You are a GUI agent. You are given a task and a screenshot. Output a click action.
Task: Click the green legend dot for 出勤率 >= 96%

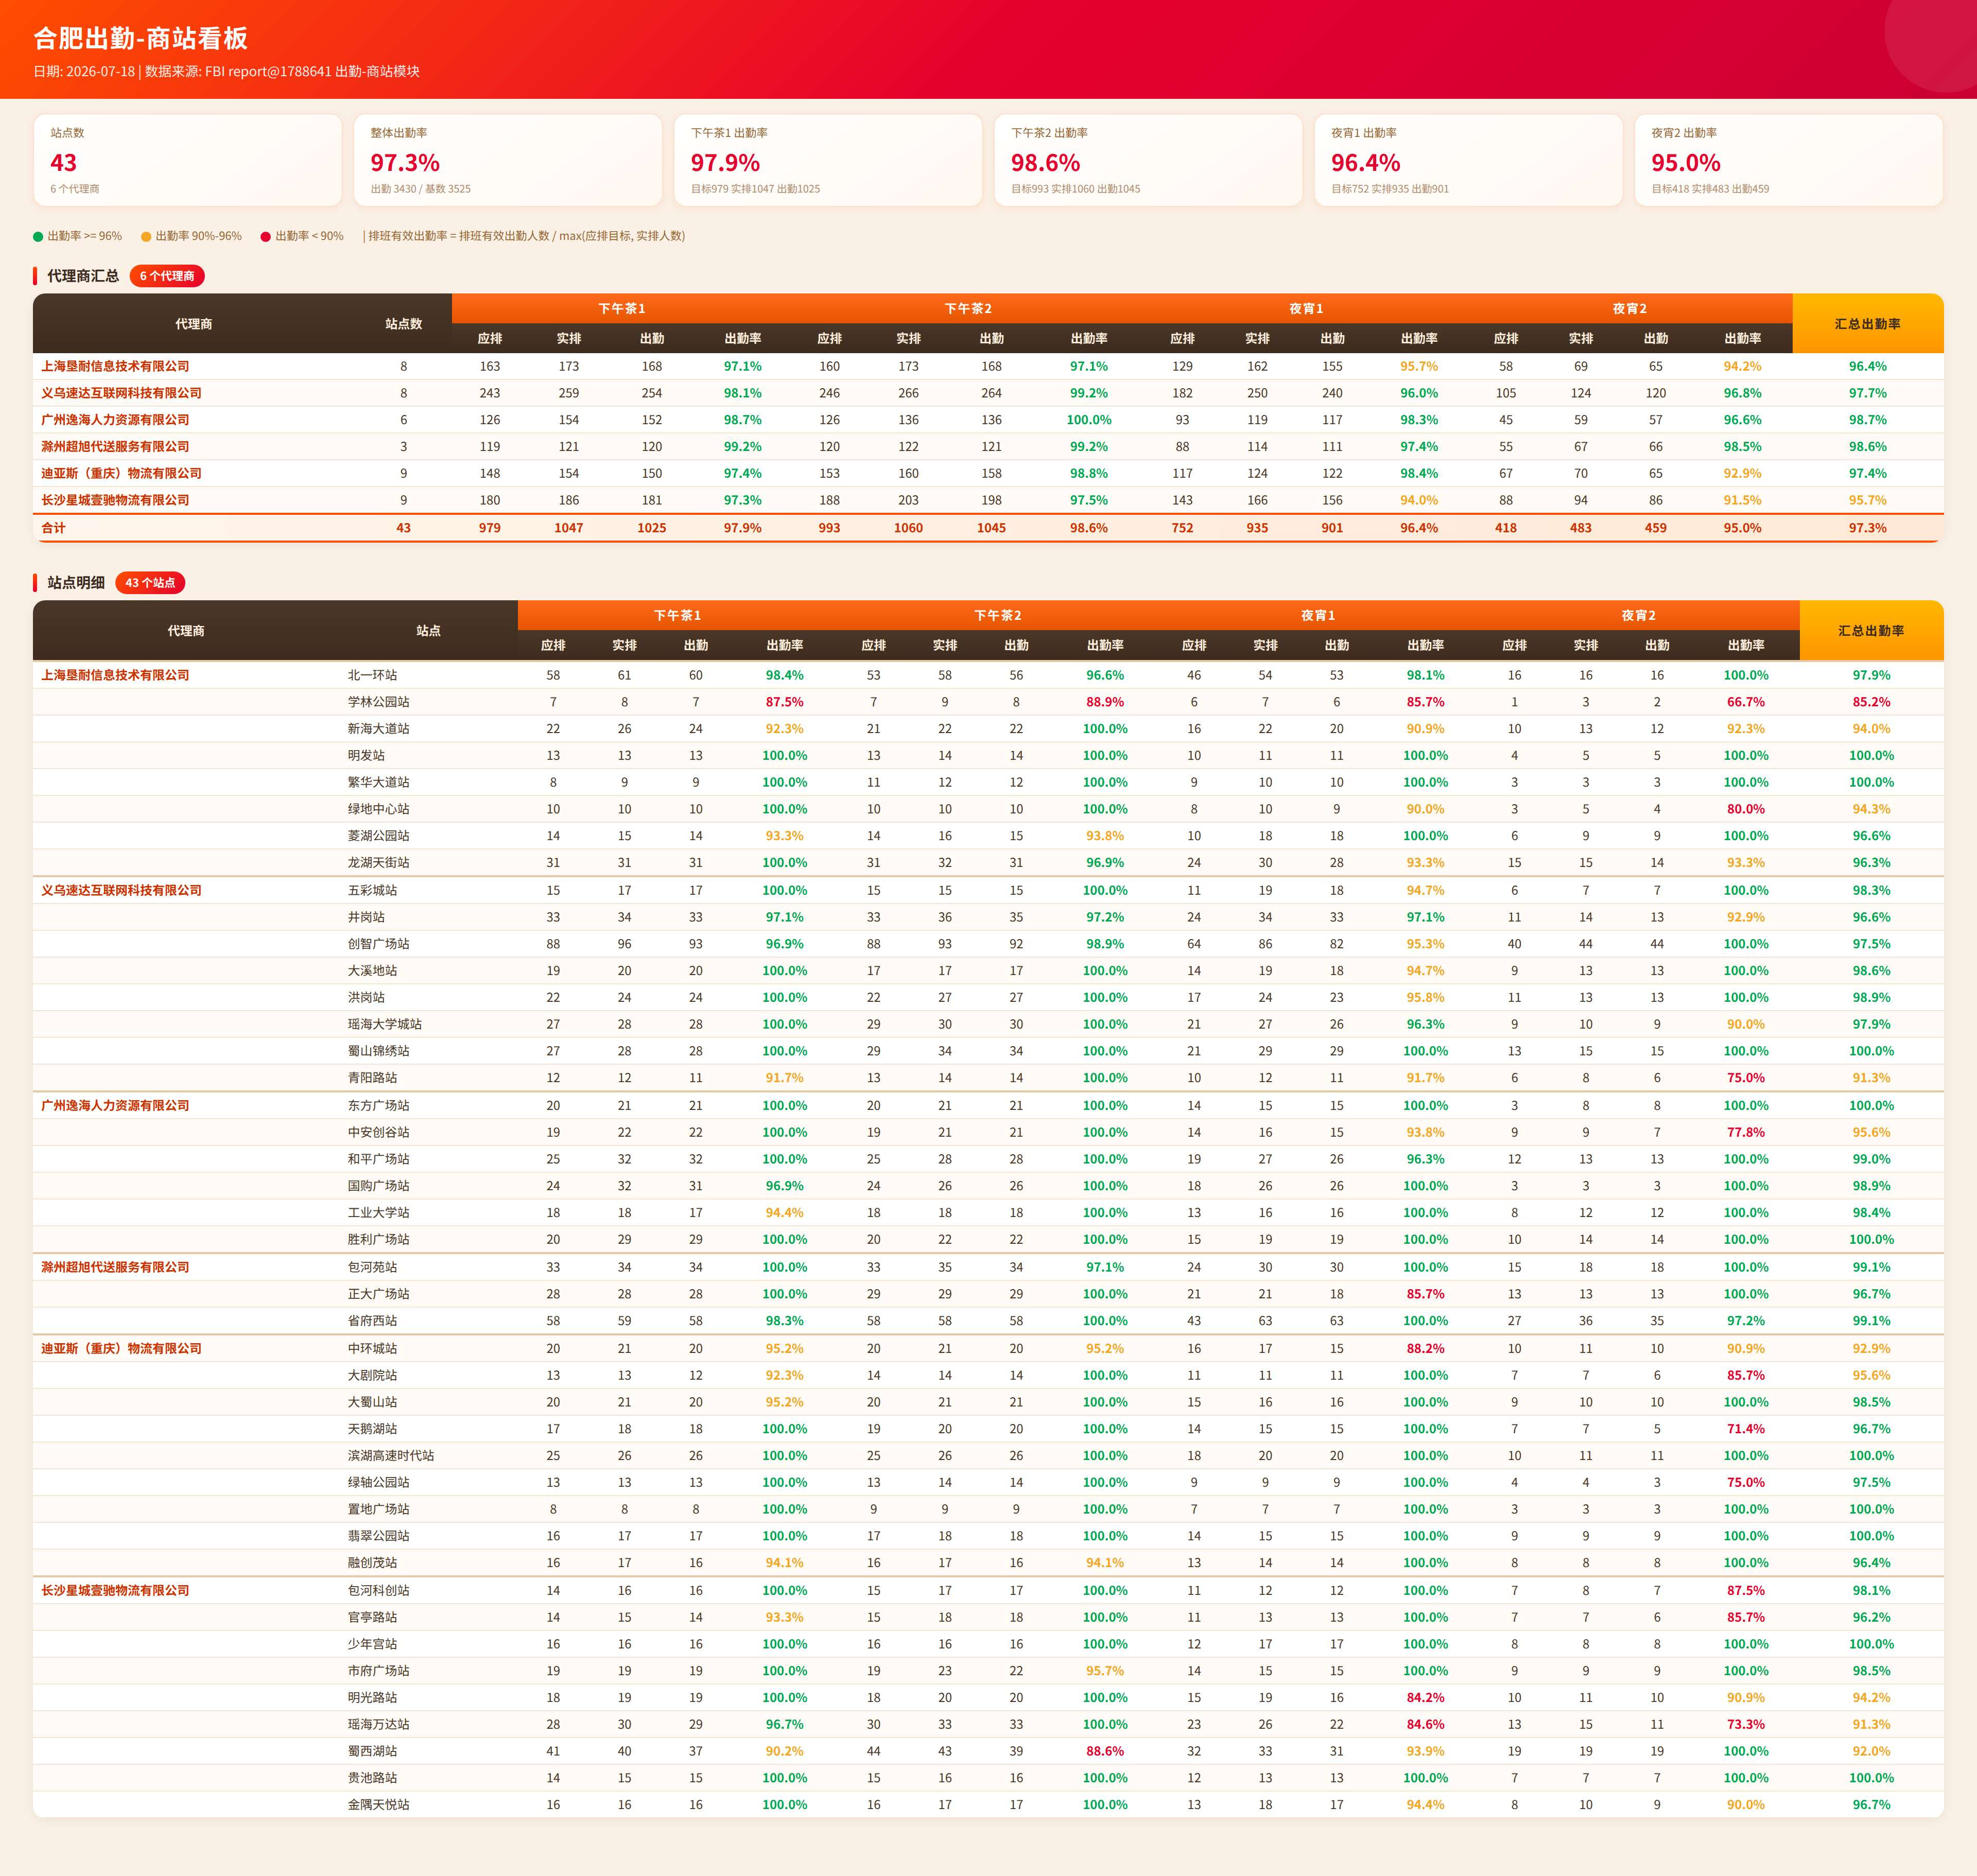tap(38, 237)
